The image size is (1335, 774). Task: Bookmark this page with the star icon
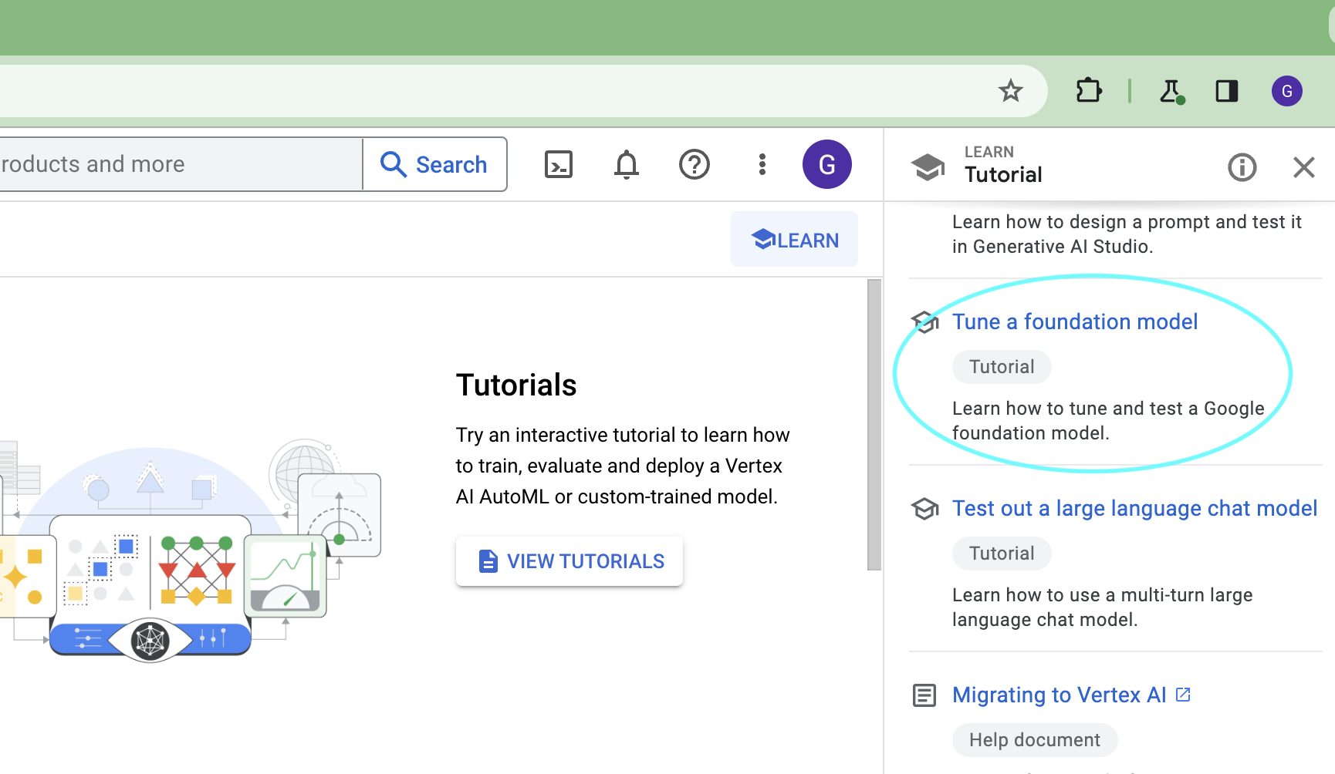click(1010, 91)
